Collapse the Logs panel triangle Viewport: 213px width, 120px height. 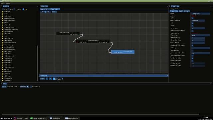pyautogui.click(x=2, y=84)
